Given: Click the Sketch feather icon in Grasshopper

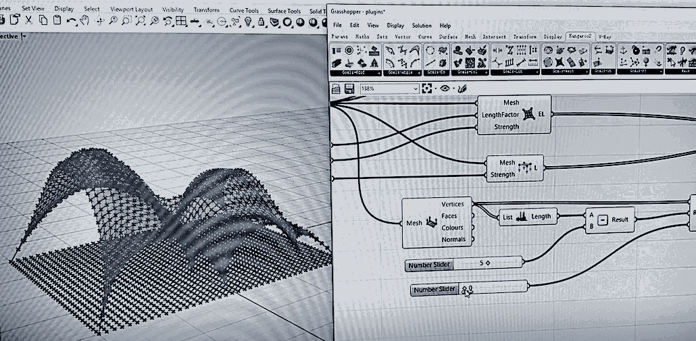Looking at the screenshot, I should [x=462, y=88].
